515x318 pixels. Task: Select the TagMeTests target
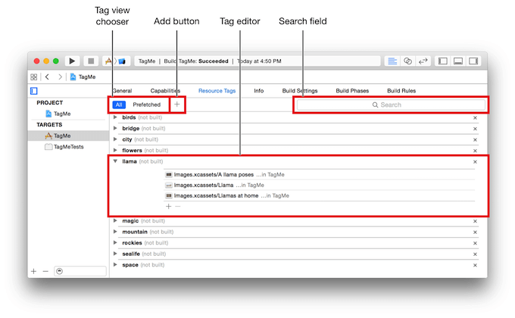point(64,147)
